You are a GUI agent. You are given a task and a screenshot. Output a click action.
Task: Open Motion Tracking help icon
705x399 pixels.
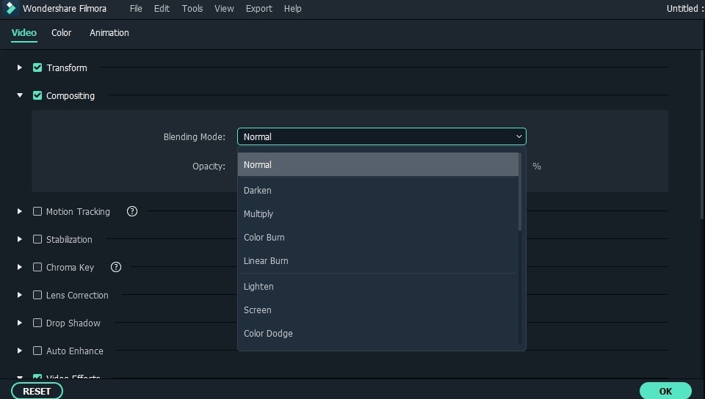(131, 211)
